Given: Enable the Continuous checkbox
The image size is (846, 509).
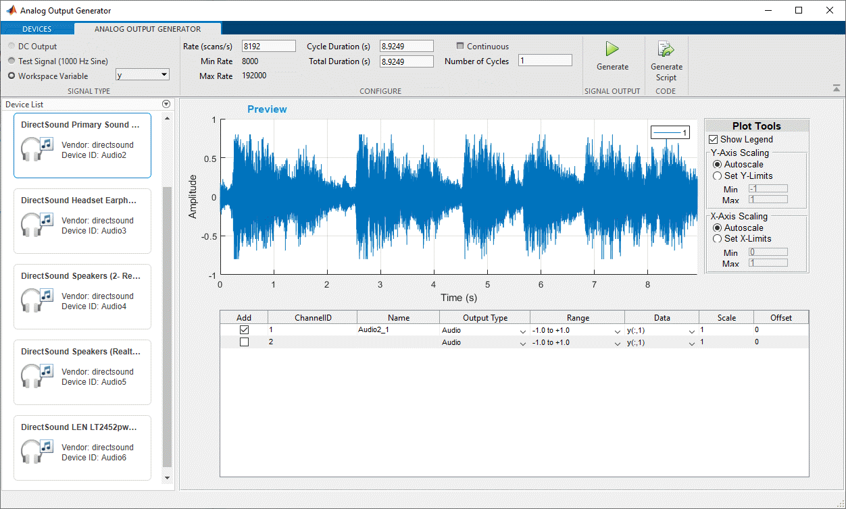Looking at the screenshot, I should pyautogui.click(x=459, y=46).
